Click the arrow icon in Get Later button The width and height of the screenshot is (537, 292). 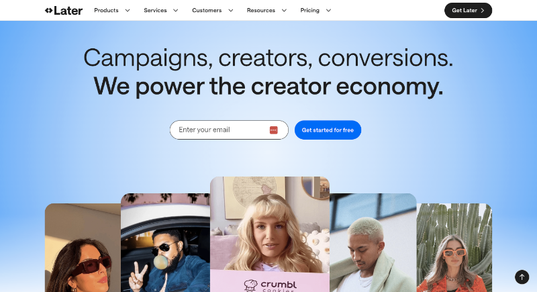click(483, 10)
